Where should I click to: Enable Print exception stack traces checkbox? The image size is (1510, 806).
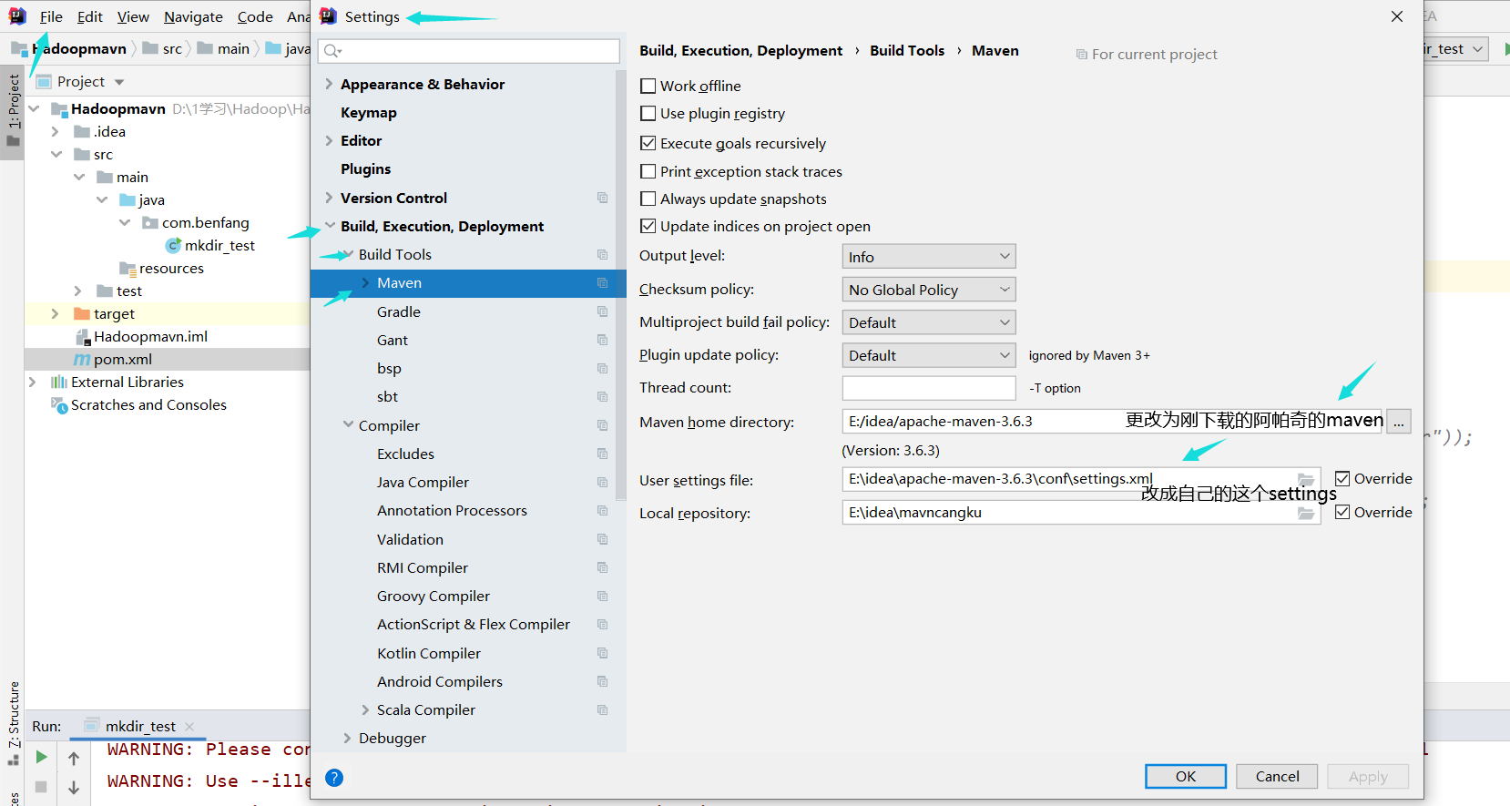click(x=648, y=171)
